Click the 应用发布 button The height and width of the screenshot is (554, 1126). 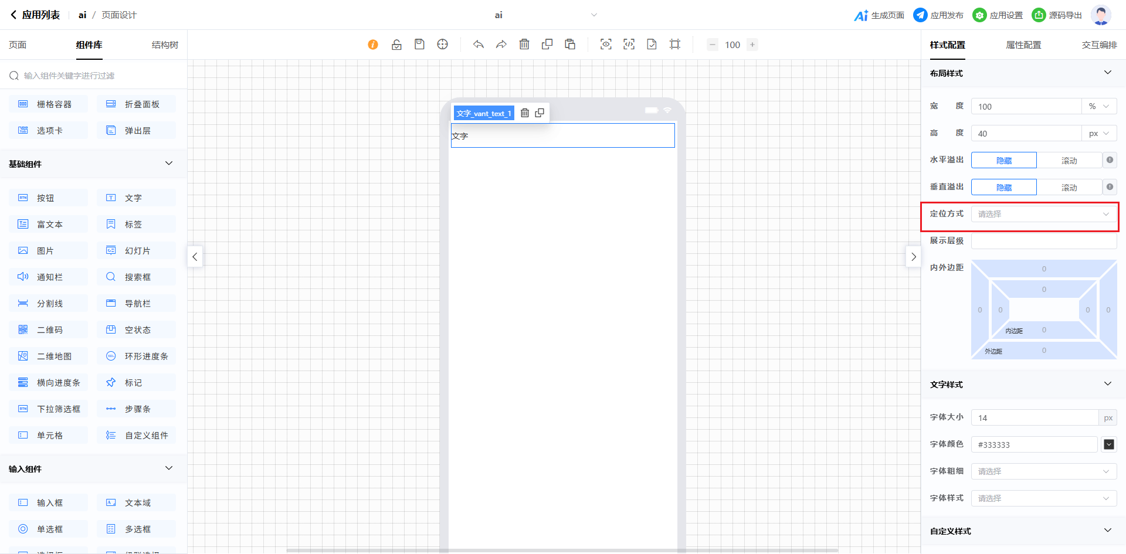tap(938, 15)
